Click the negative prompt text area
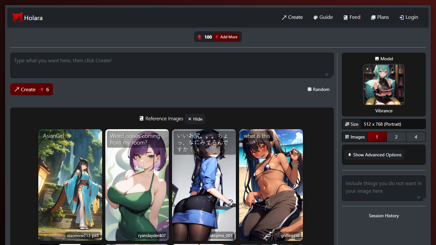436x245 pixels. click(x=383, y=188)
